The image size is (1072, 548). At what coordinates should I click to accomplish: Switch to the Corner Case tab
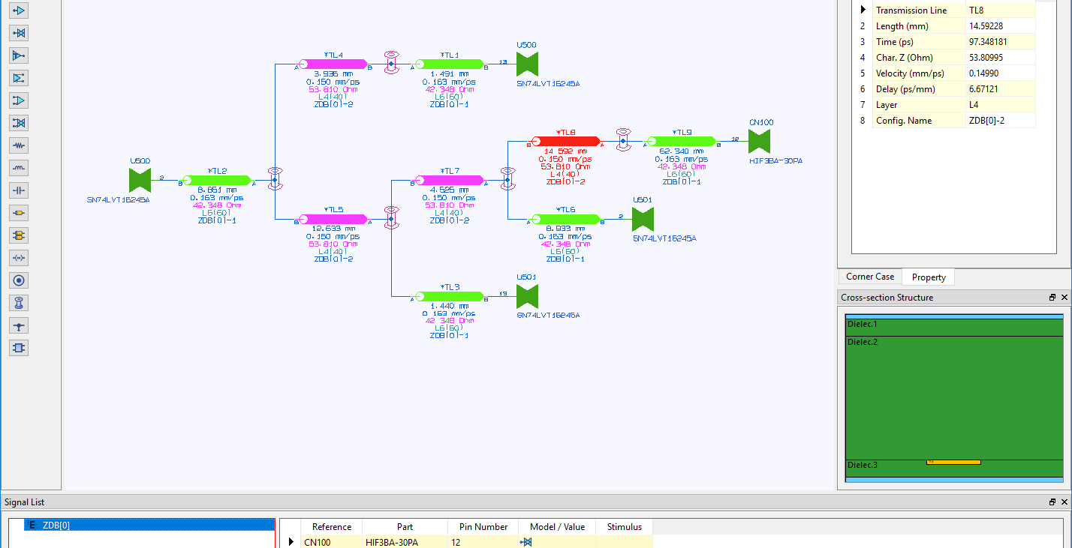pyautogui.click(x=869, y=277)
